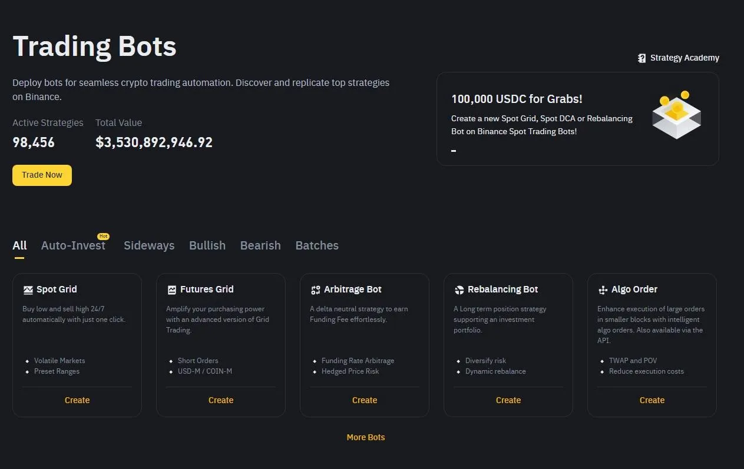The height and width of the screenshot is (469, 744).
Task: Switch to the Auto-Invest tab
Action: [73, 245]
